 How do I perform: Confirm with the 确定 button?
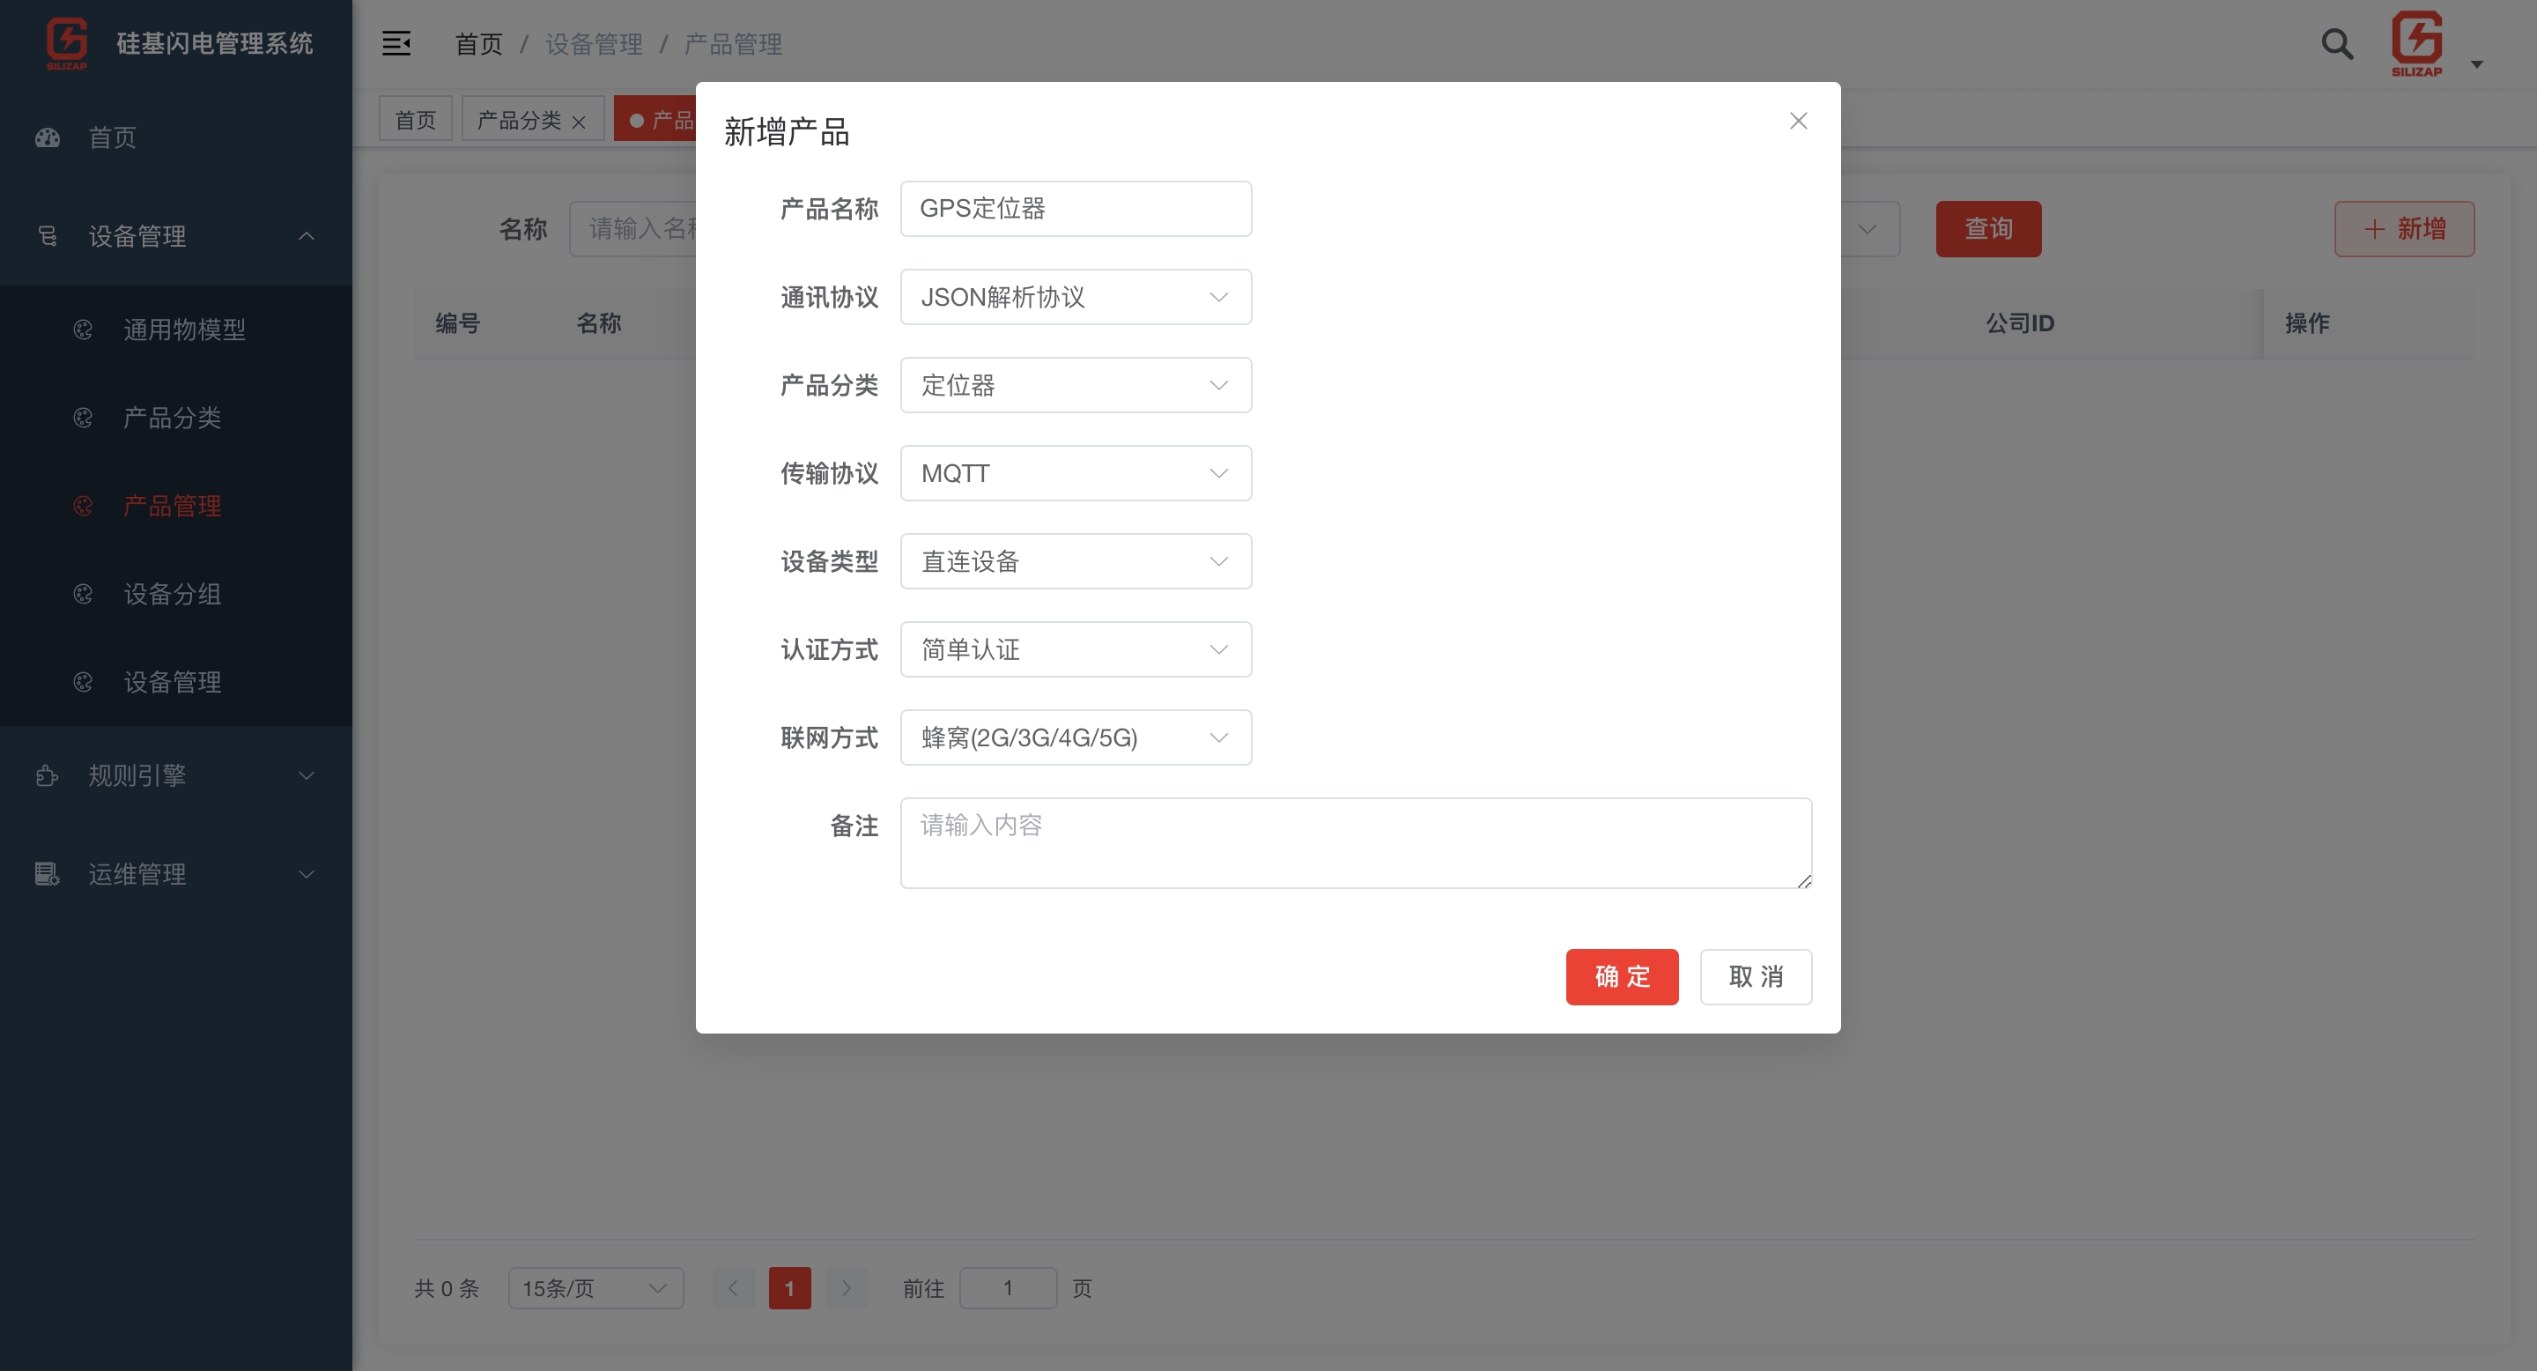pyautogui.click(x=1621, y=977)
